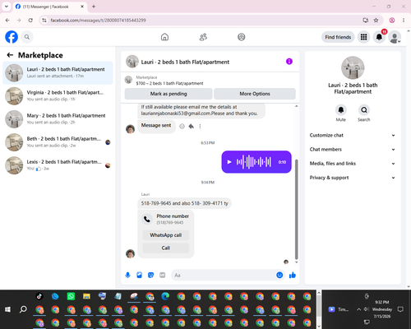Expand Media, files and links section

tap(353, 164)
